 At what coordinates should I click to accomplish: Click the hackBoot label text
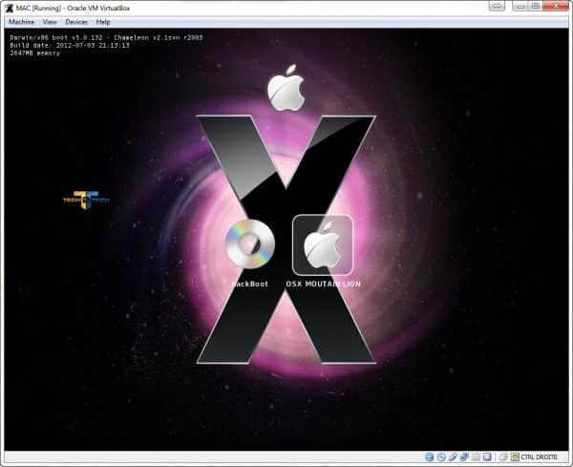tap(249, 285)
